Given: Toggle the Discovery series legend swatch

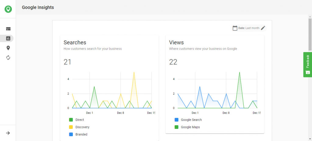Looking at the screenshot, I should pos(71,127).
